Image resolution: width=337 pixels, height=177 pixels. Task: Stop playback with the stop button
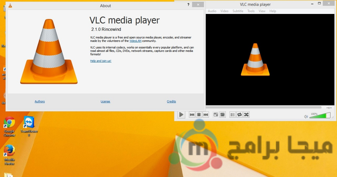[x=199, y=115]
